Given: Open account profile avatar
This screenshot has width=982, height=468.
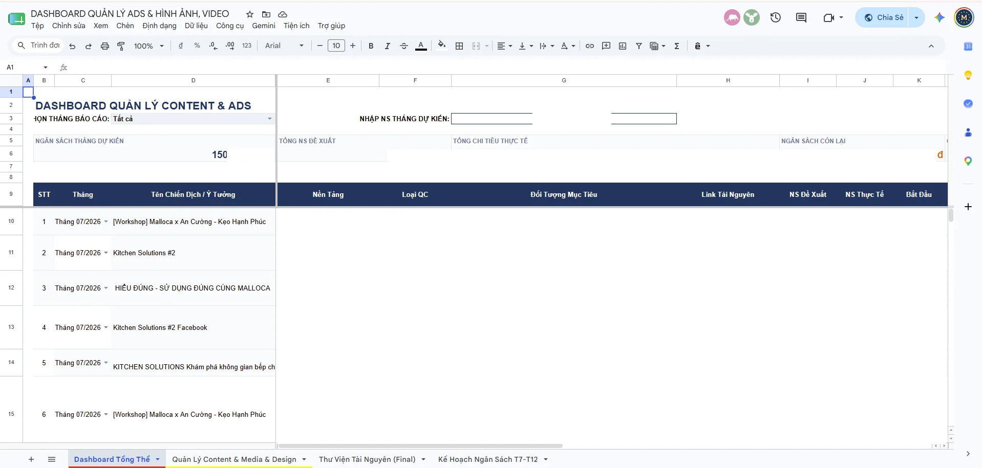Looking at the screenshot, I should pyautogui.click(x=964, y=17).
